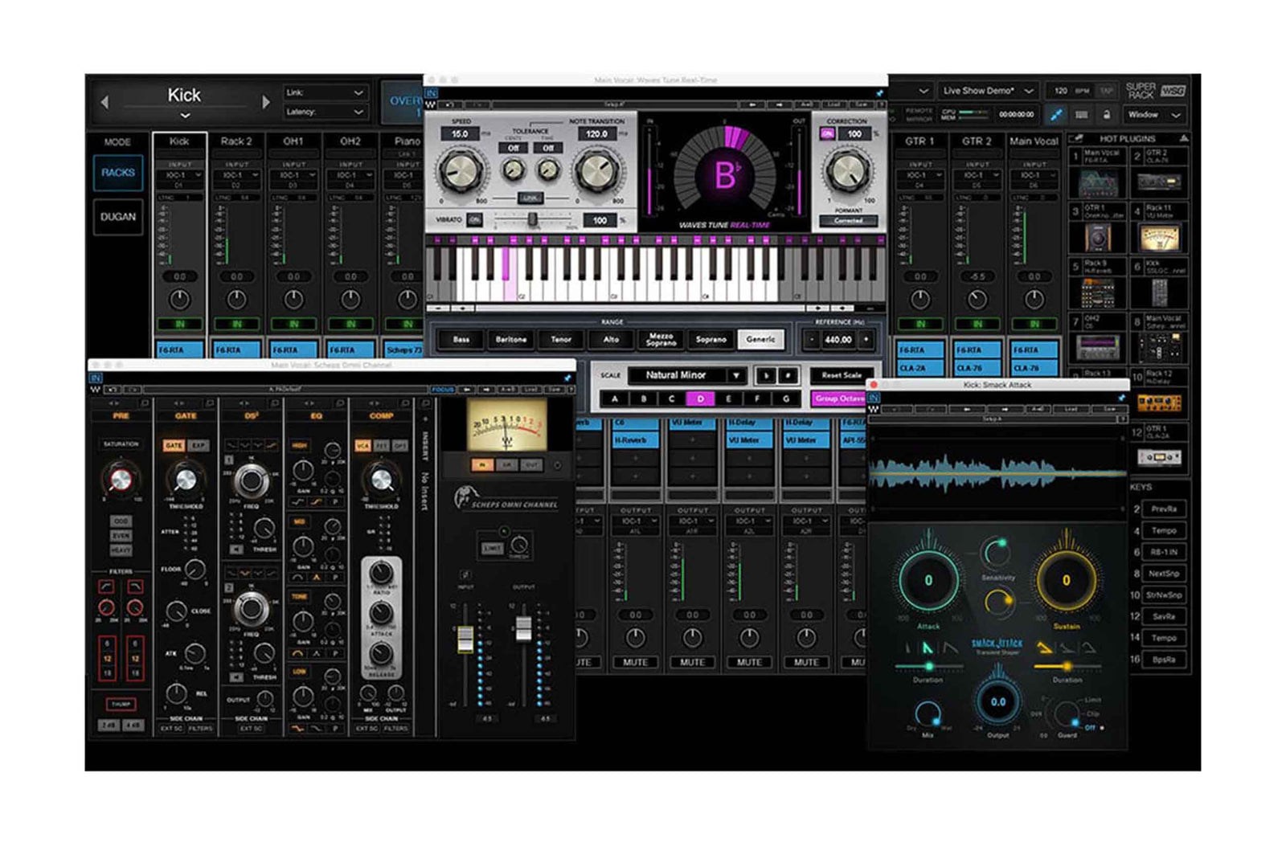Go to previous rack with left arrow
Image resolution: width=1286 pixels, height=846 pixels.
104,102
